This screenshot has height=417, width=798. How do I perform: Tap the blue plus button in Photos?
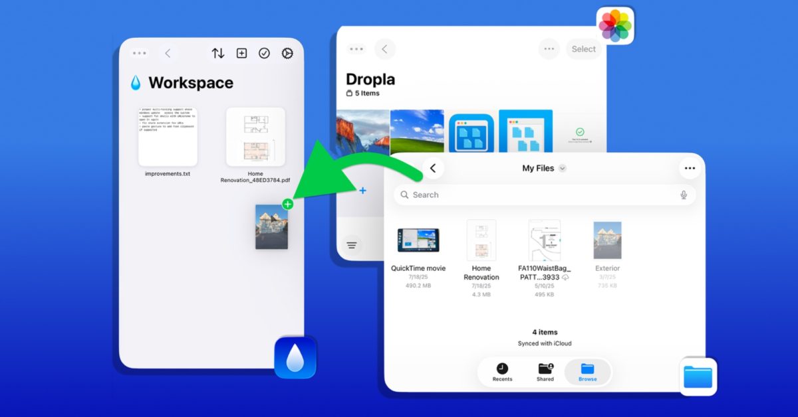click(362, 191)
